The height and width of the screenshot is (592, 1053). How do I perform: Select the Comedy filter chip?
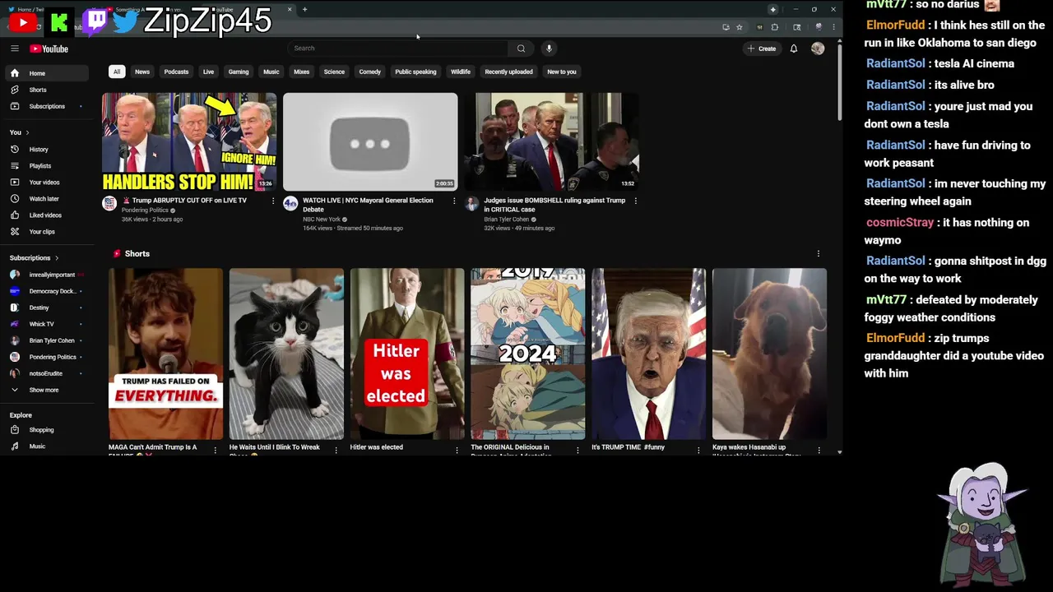click(x=370, y=72)
